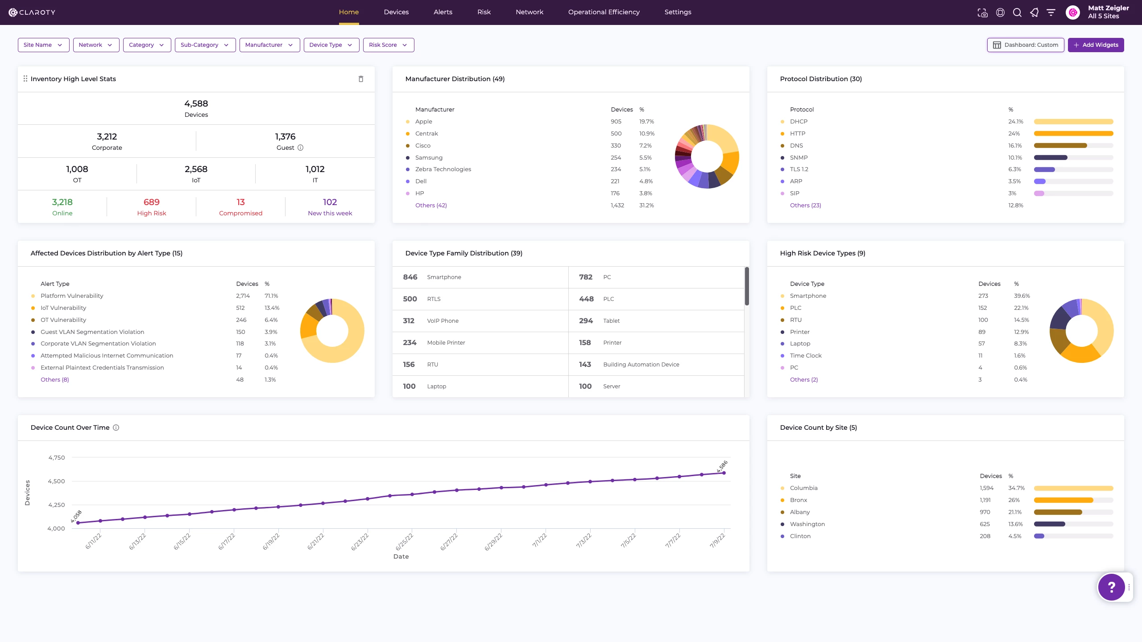The width and height of the screenshot is (1142, 642).
Task: Switch to the Alerts tab
Action: [443, 12]
